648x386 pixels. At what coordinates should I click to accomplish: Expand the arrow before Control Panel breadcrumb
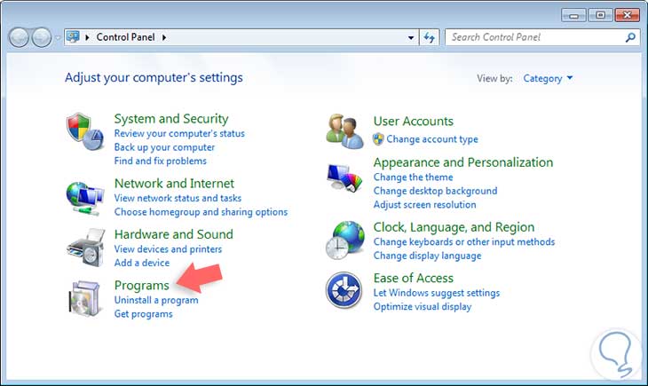(x=87, y=37)
